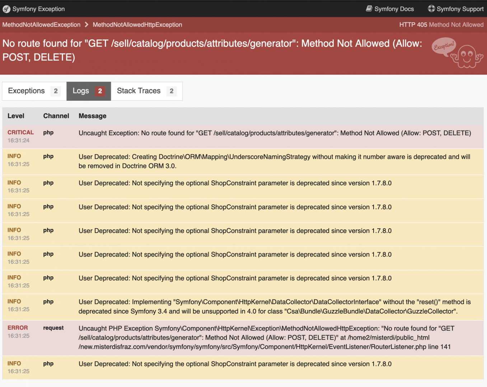Screen dimensions: 487x387
Task: Click INFO label in the UnderscoreNamingStrategy row
Action: 14,156
